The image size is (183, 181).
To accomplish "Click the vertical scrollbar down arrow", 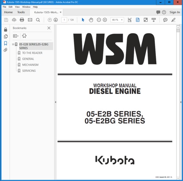I will 178,178.
